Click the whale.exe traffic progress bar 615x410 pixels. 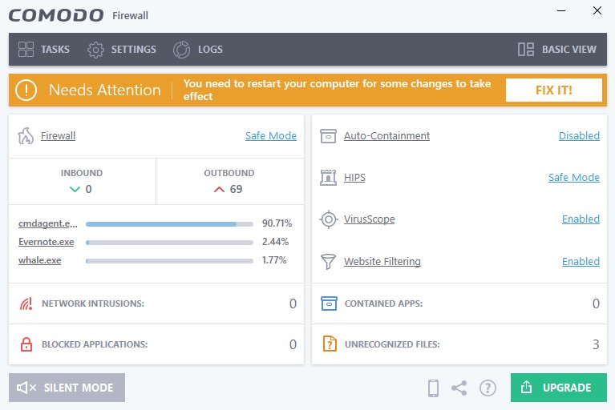point(169,261)
